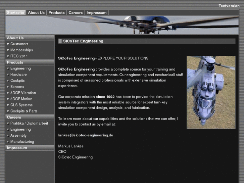244x183 pixels.
Task: Open Impressum in the top navigation
Action: pos(96,13)
